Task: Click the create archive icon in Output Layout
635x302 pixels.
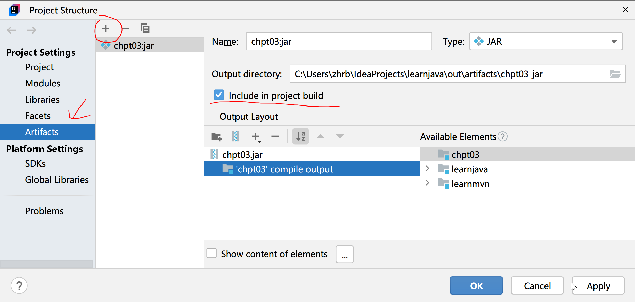Action: (235, 136)
